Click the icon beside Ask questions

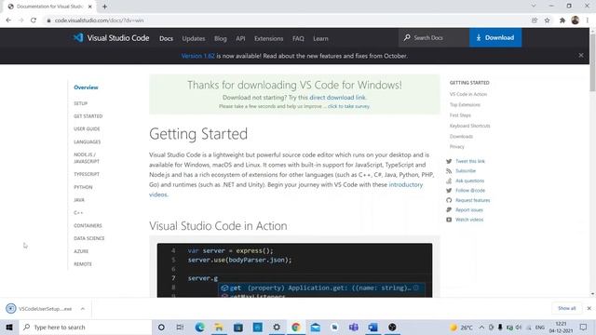click(449, 181)
